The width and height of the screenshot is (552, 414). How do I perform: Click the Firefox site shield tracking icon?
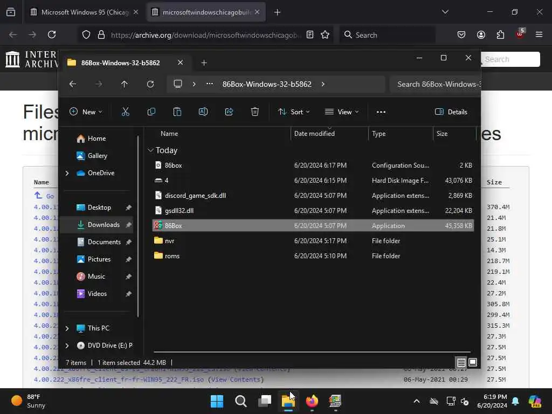(86, 34)
